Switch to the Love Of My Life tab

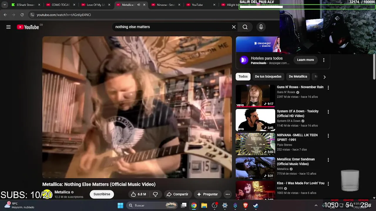pyautogui.click(x=96, y=5)
